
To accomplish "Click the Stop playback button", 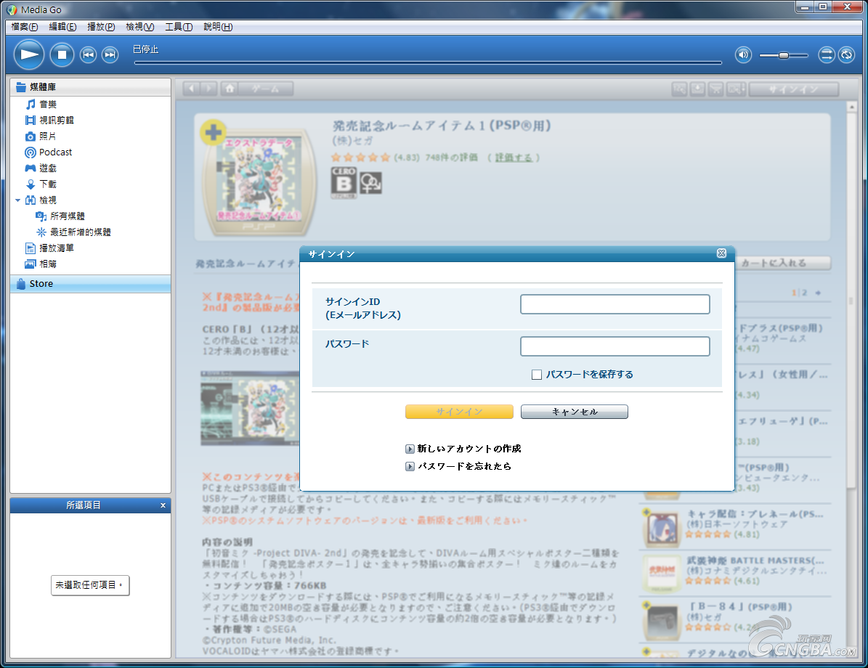I will [62, 54].
